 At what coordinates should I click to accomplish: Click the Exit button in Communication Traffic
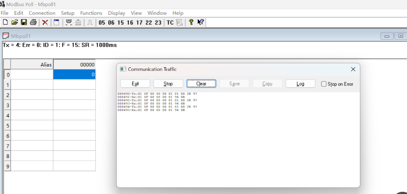[x=135, y=84]
